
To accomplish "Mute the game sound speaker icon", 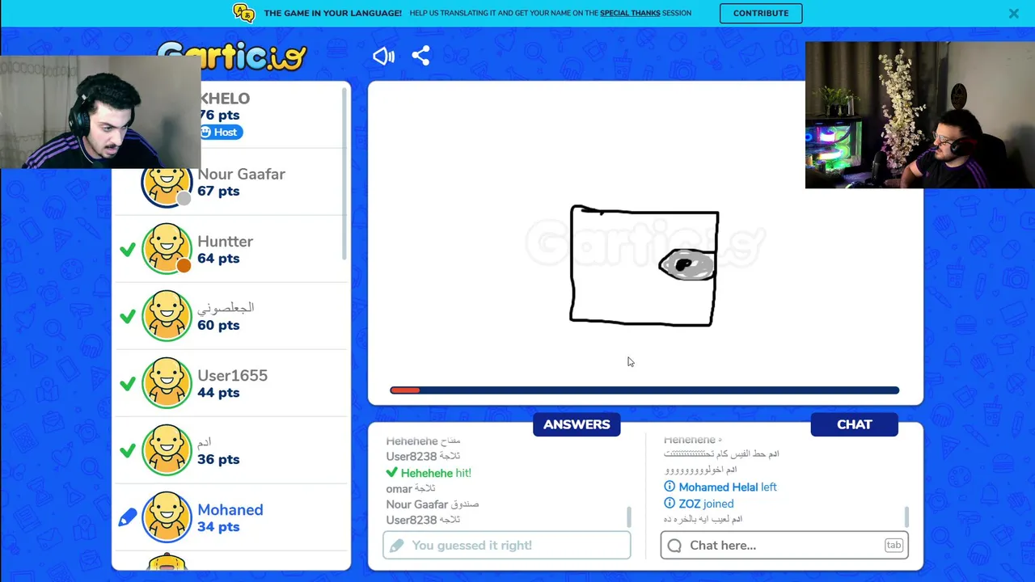I will (x=383, y=56).
